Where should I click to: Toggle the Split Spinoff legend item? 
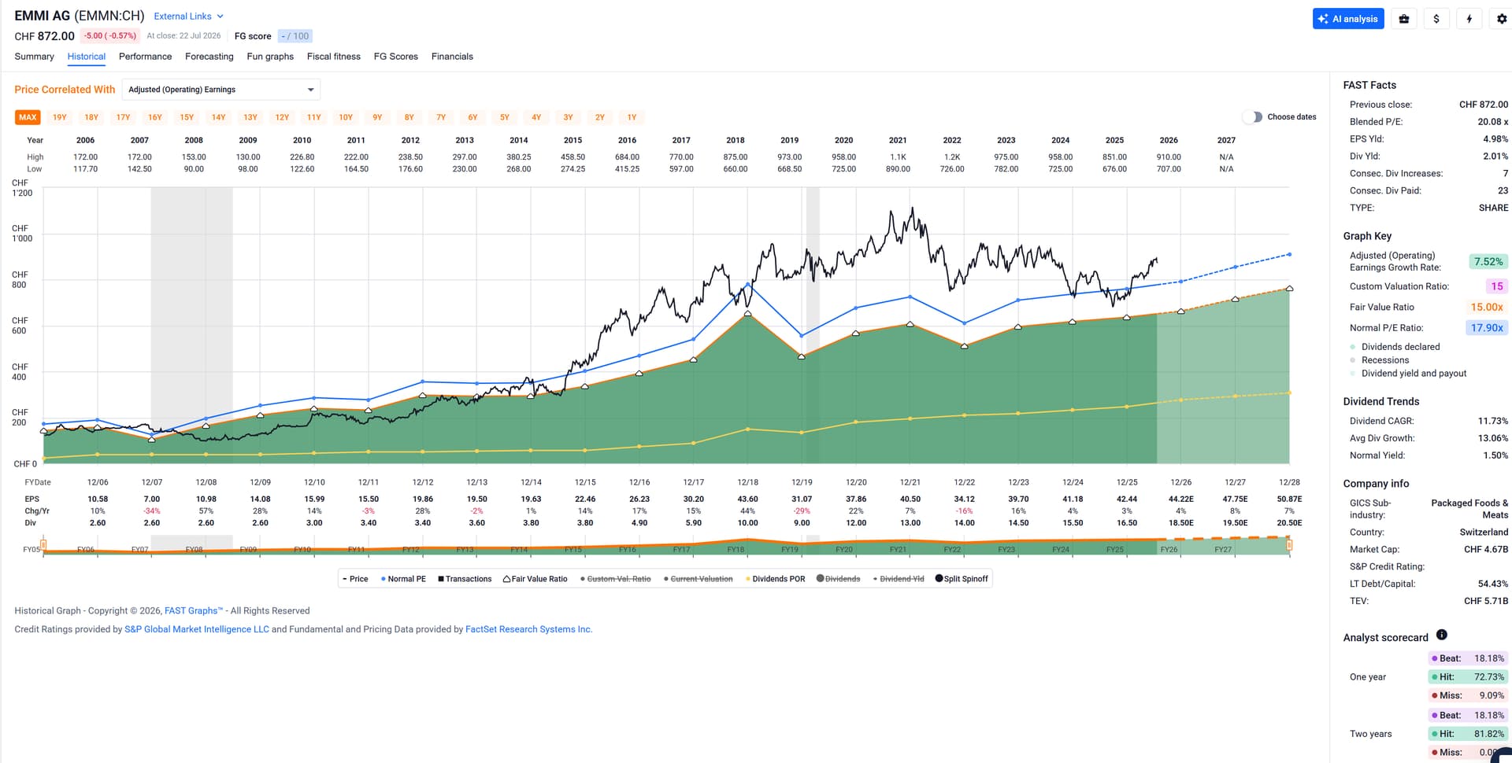pyautogui.click(x=962, y=579)
